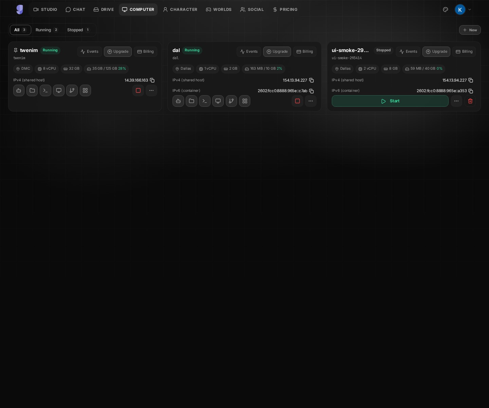Launch the desktop view for twenim
Image resolution: width=489 pixels, height=408 pixels.
coord(58,90)
